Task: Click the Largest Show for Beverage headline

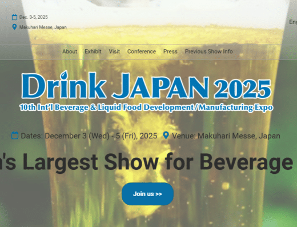Action: [x=146, y=162]
